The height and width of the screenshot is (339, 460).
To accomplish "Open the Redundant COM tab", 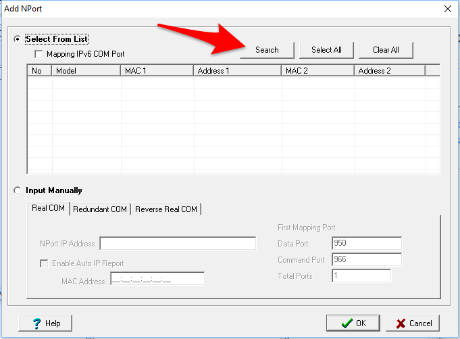I will coord(100,209).
